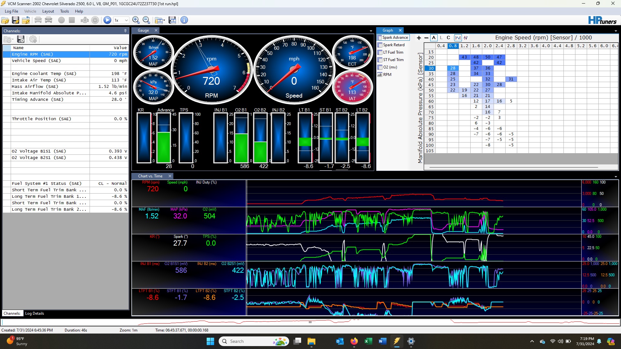
Task: Open the Graph panel options dropdown arrow
Action: tap(616, 31)
